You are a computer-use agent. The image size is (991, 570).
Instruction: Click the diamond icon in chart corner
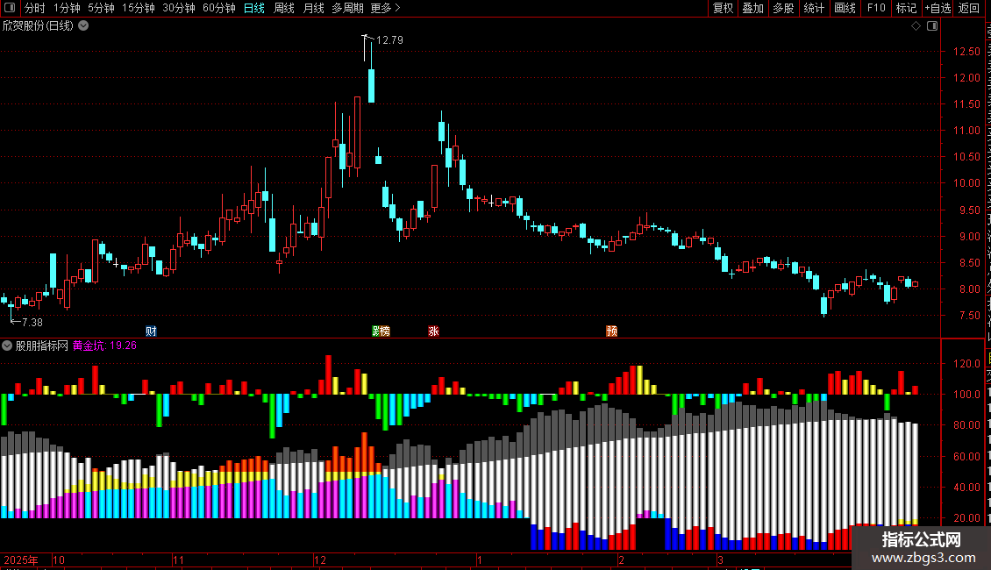(916, 26)
